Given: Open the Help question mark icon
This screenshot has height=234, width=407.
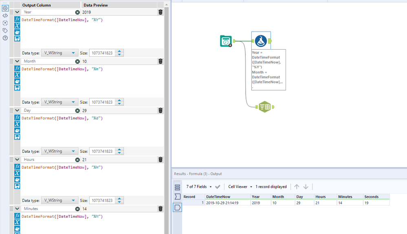Looking at the screenshot, I should tap(5, 38).
